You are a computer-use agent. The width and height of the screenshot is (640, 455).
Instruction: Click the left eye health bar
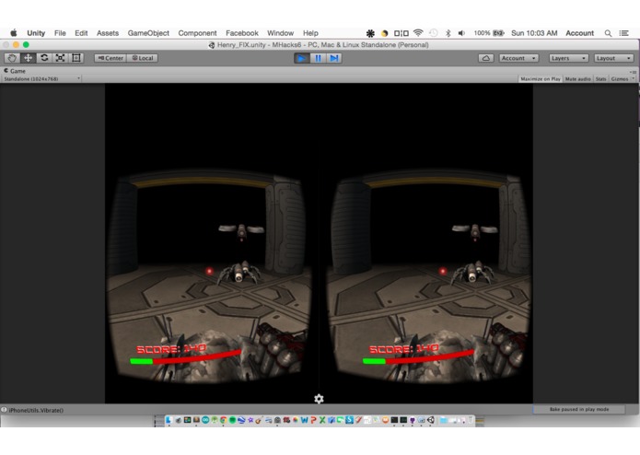point(185,357)
